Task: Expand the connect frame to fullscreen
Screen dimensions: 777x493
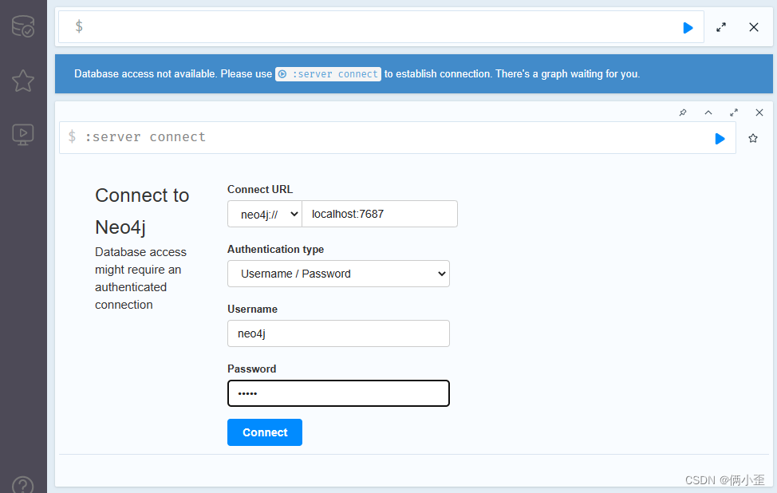Action: (x=734, y=112)
